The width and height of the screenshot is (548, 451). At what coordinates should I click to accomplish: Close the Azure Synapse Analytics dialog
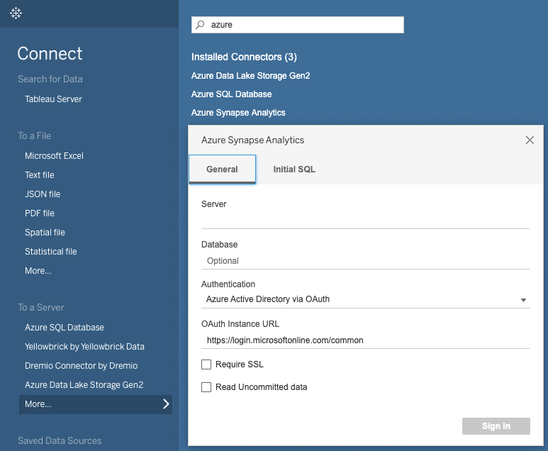pyautogui.click(x=530, y=140)
